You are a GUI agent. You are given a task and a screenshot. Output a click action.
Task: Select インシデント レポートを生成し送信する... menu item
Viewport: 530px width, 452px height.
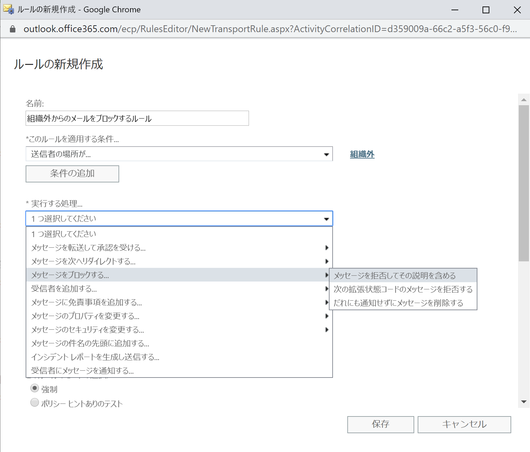(x=179, y=357)
